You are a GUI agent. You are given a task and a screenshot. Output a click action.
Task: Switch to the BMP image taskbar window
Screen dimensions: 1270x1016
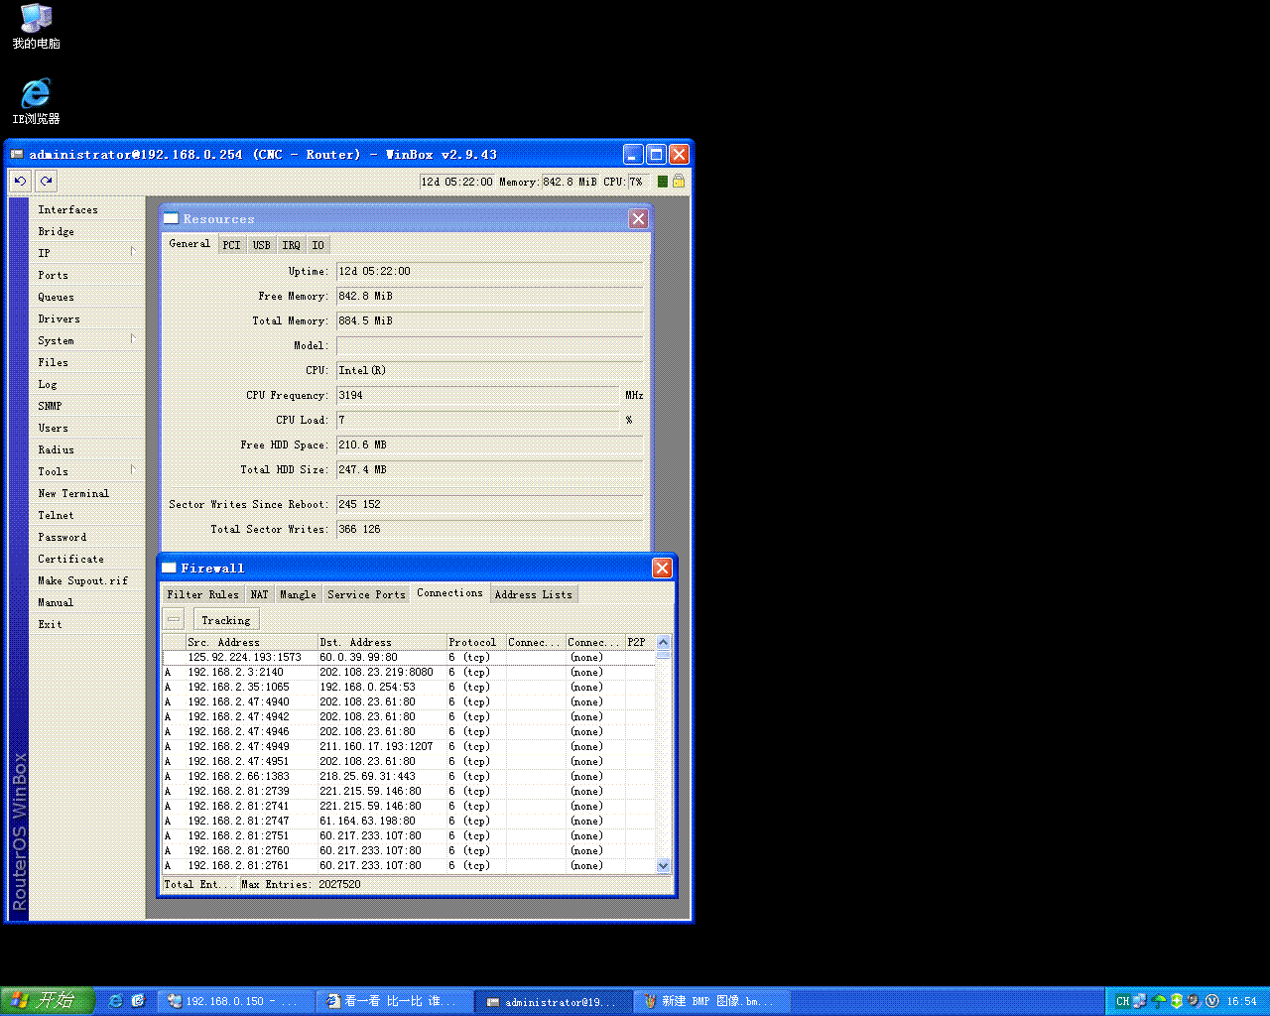click(x=712, y=1001)
